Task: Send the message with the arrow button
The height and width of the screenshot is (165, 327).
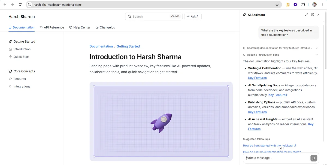Action: tap(314, 158)
